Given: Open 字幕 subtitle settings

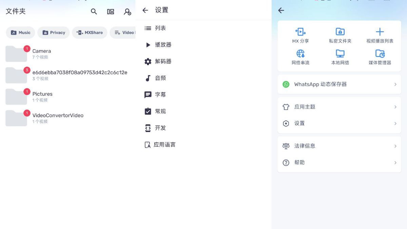Looking at the screenshot, I should (x=160, y=94).
